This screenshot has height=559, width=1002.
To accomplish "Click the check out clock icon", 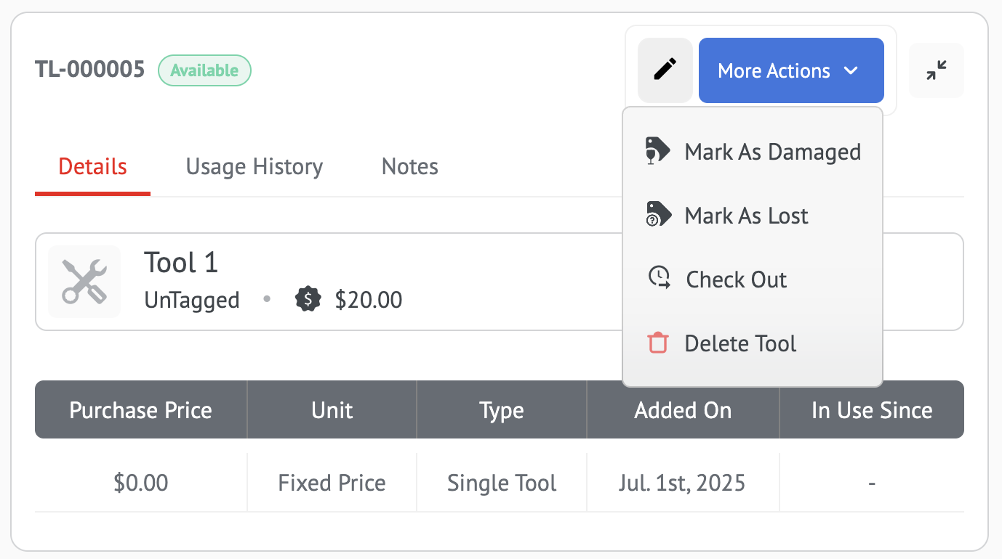I will point(659,279).
